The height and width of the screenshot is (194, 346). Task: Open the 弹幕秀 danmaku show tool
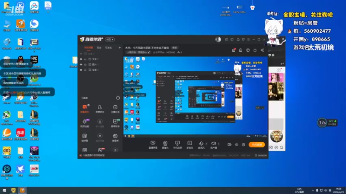click(x=115, y=138)
